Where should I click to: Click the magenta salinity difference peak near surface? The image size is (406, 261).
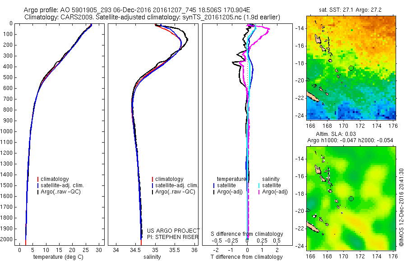[269, 29]
